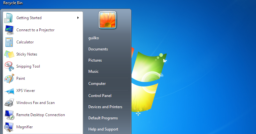Viewport: 256px width, 134px height.
Task: Open the Getting Started icon
Action: (8, 18)
